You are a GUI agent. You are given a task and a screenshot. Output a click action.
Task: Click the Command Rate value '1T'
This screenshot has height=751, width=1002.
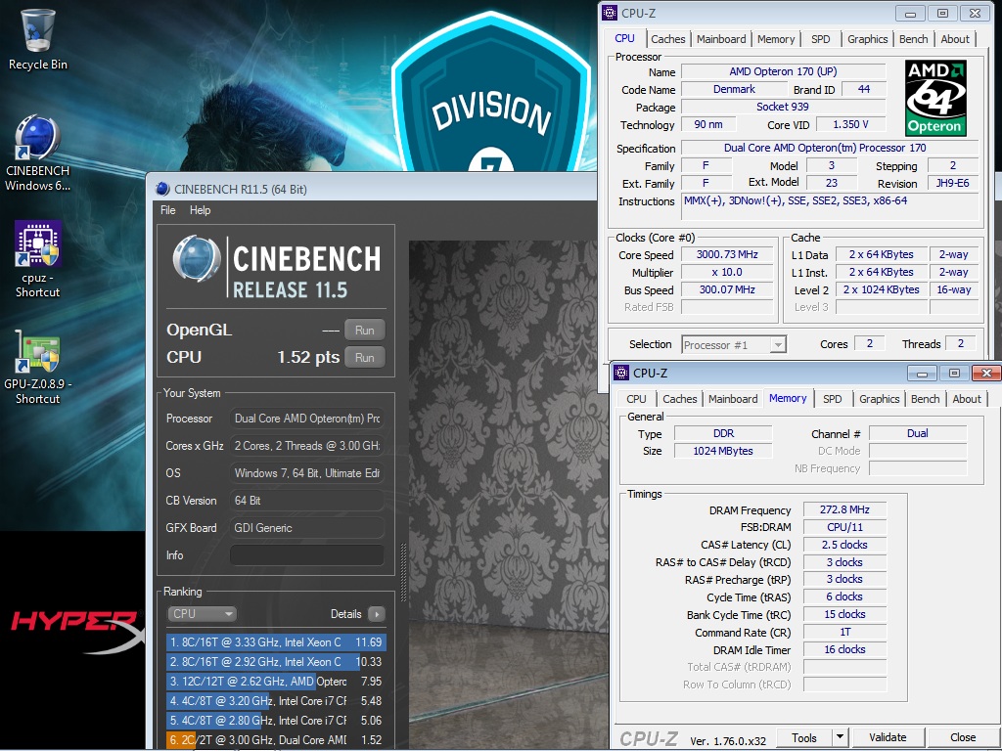[x=844, y=632]
